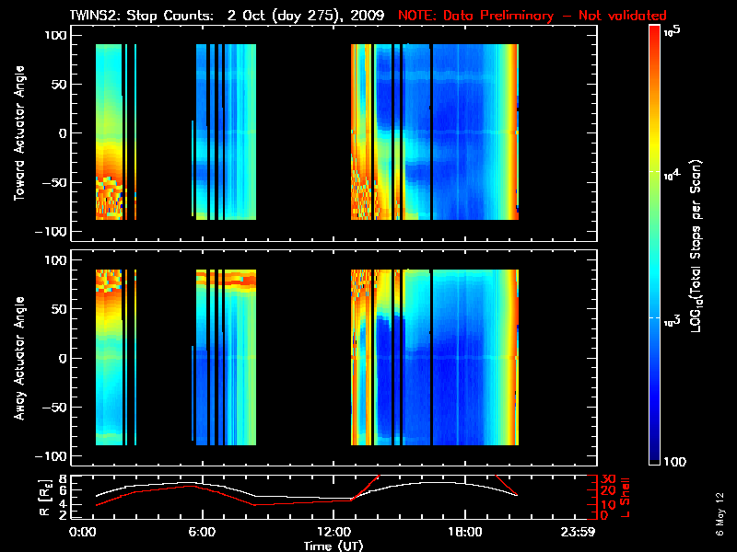
Task: Click the "0:00" time tick label
Action: click(x=82, y=532)
